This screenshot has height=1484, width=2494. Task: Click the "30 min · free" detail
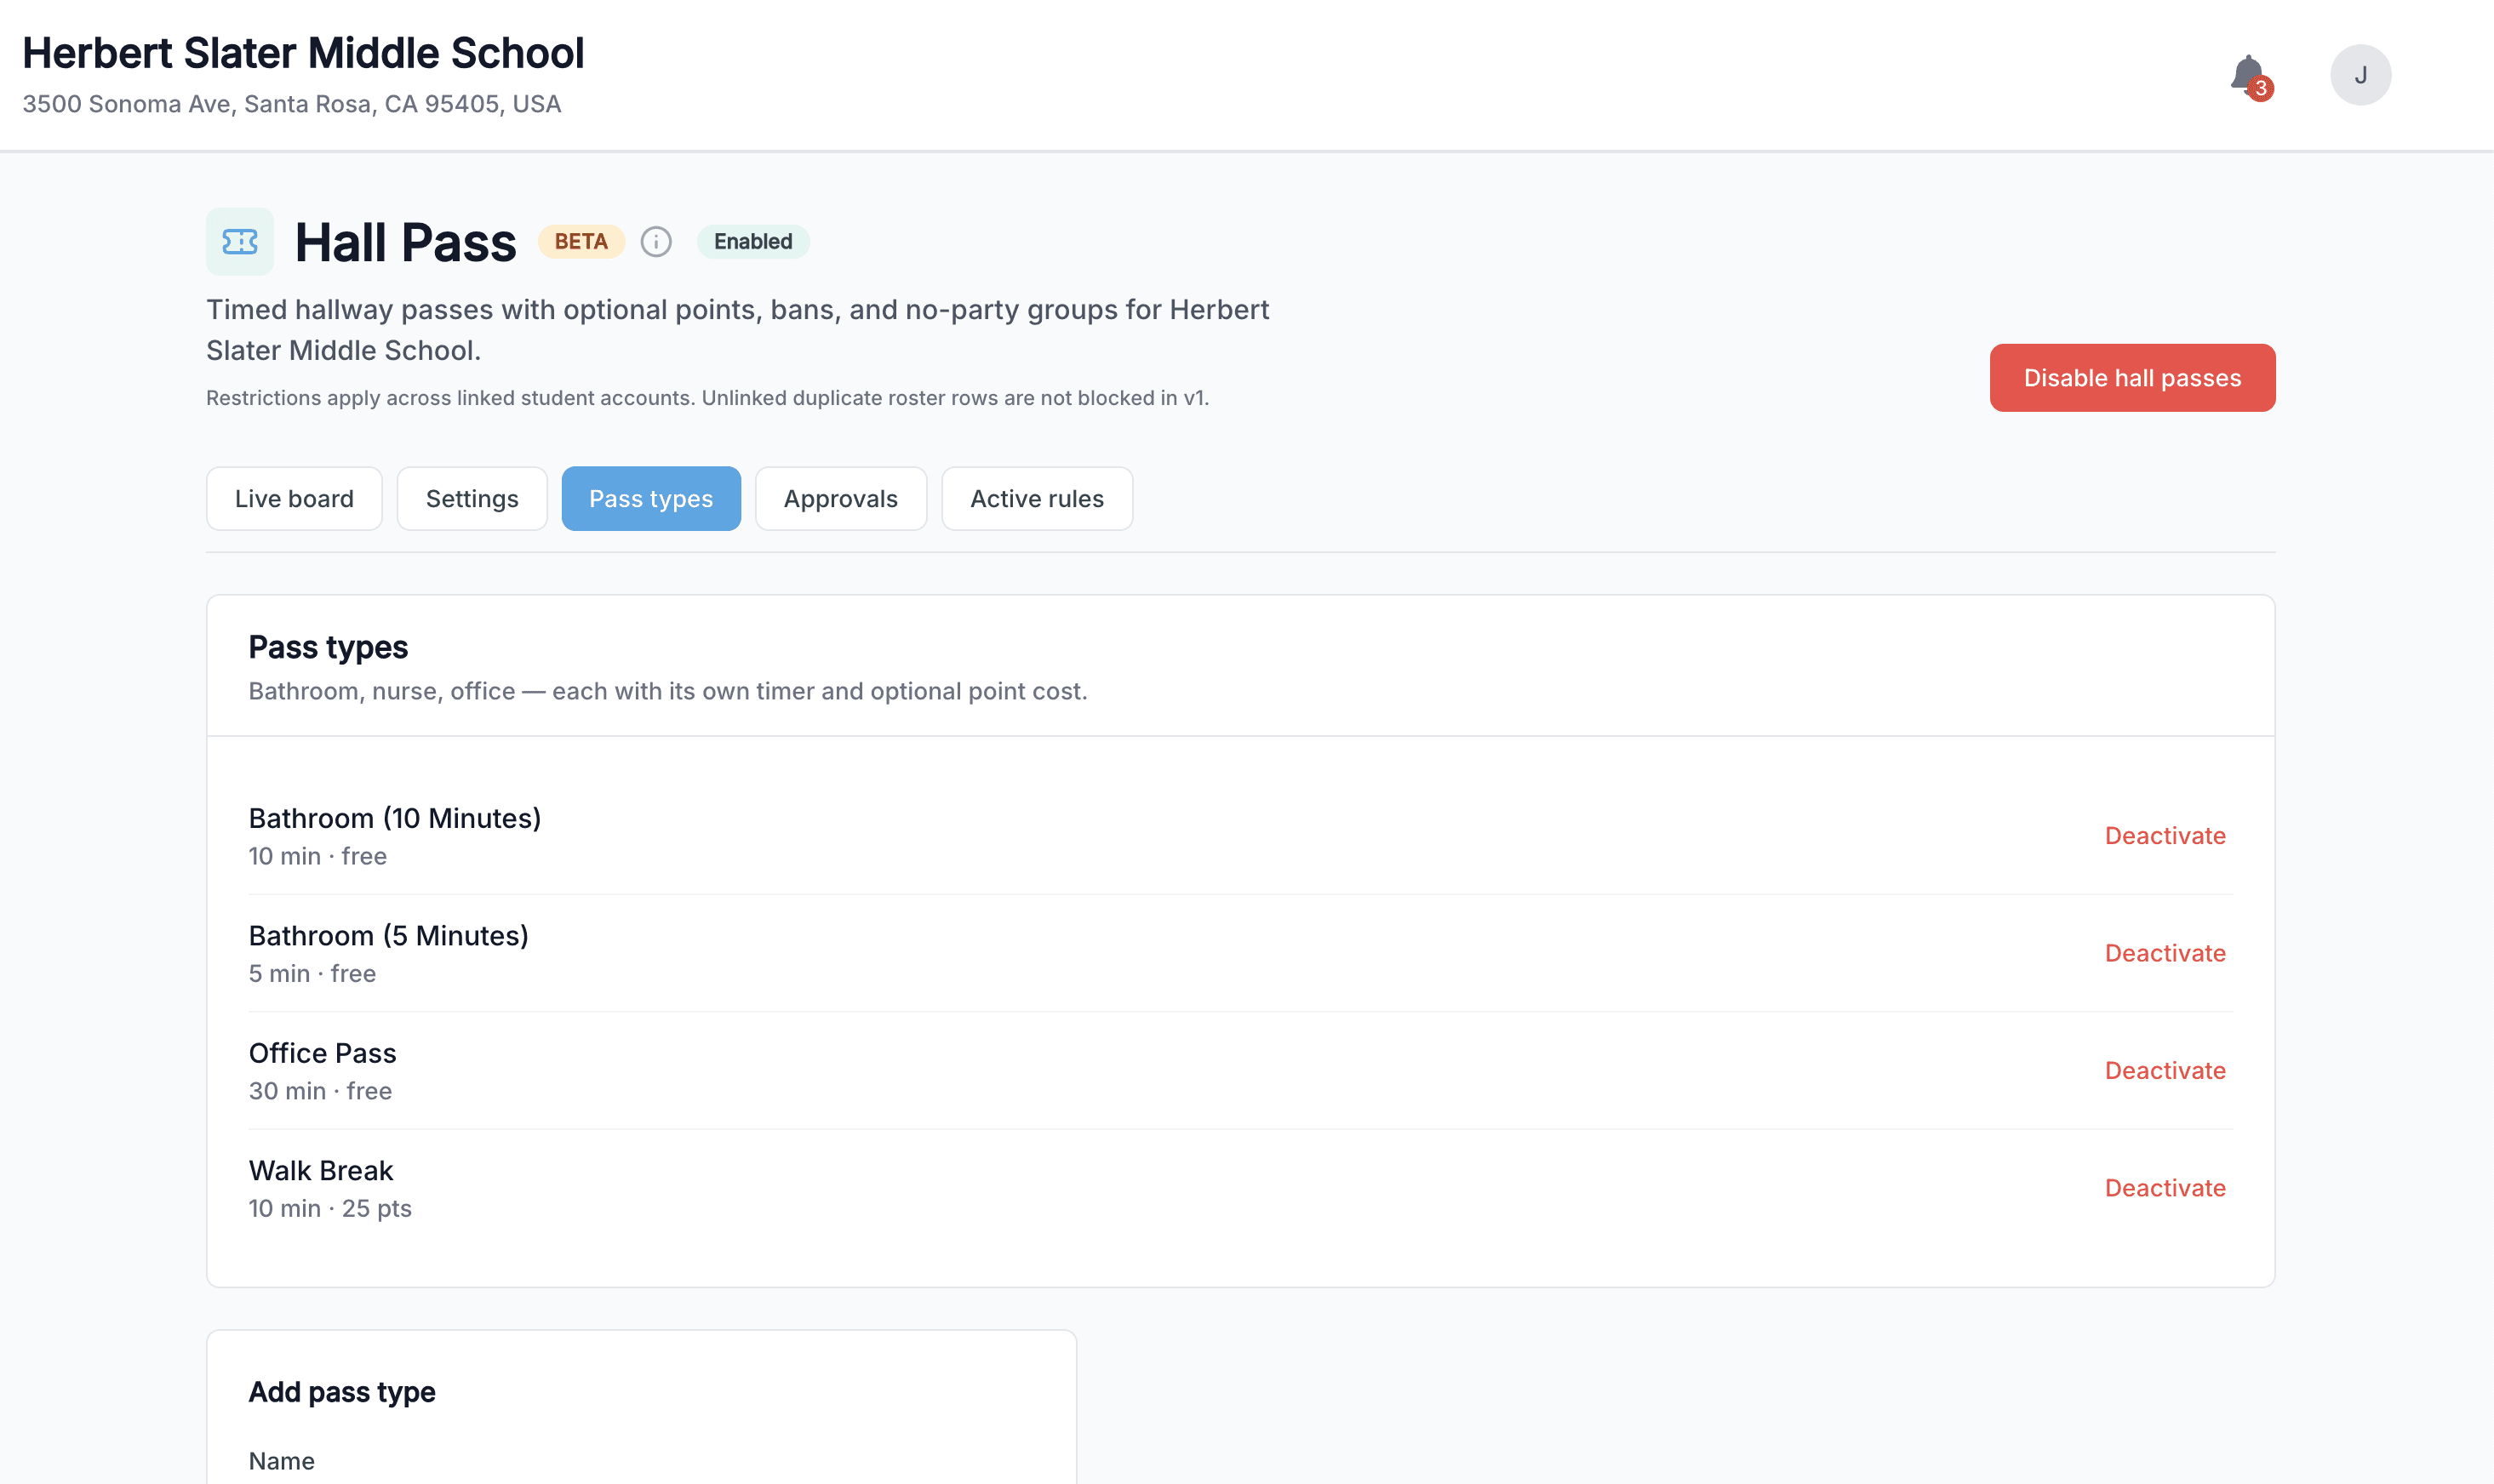[x=320, y=1091]
